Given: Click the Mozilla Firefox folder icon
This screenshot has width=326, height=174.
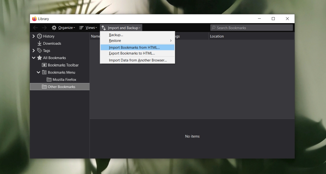Looking at the screenshot, I should 49,80.
